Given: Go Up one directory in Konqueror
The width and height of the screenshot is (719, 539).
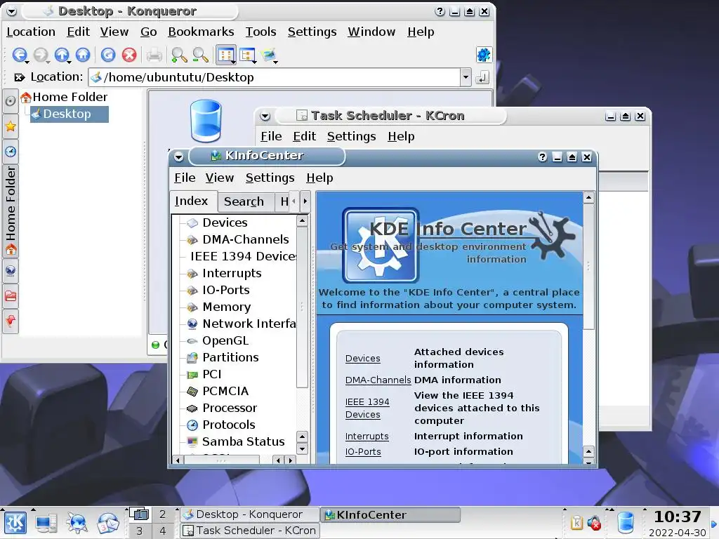Looking at the screenshot, I should [x=62, y=55].
